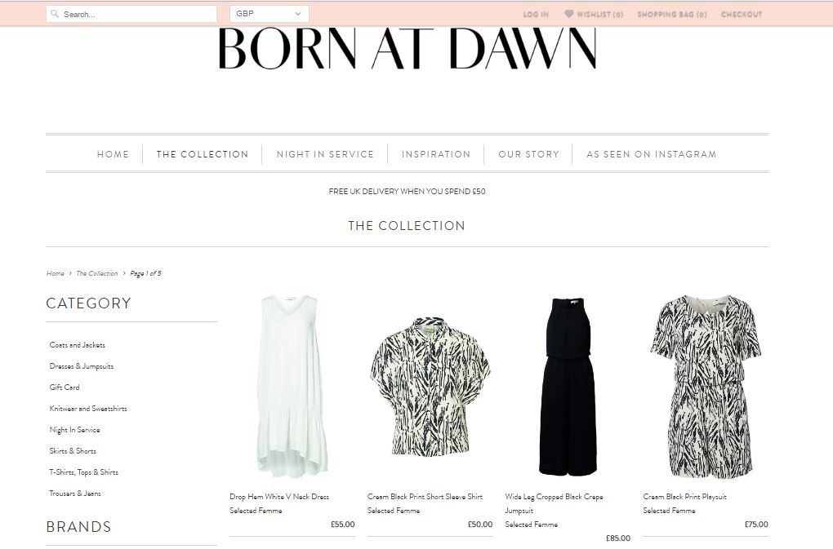
Task: Select T-Shirts, Tops & Shirts category
Action: 84,472
